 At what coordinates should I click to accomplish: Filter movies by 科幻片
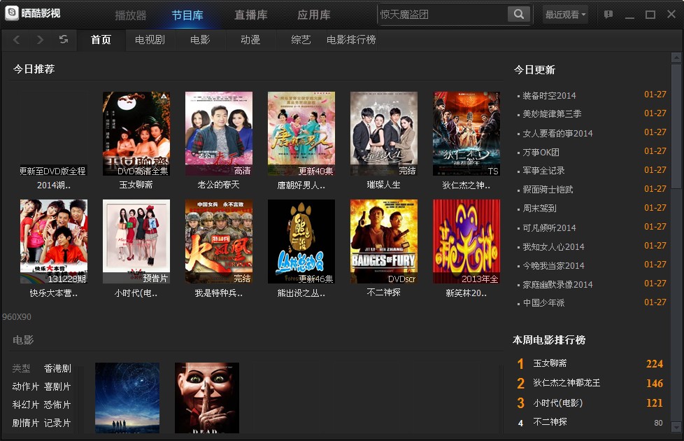click(25, 405)
